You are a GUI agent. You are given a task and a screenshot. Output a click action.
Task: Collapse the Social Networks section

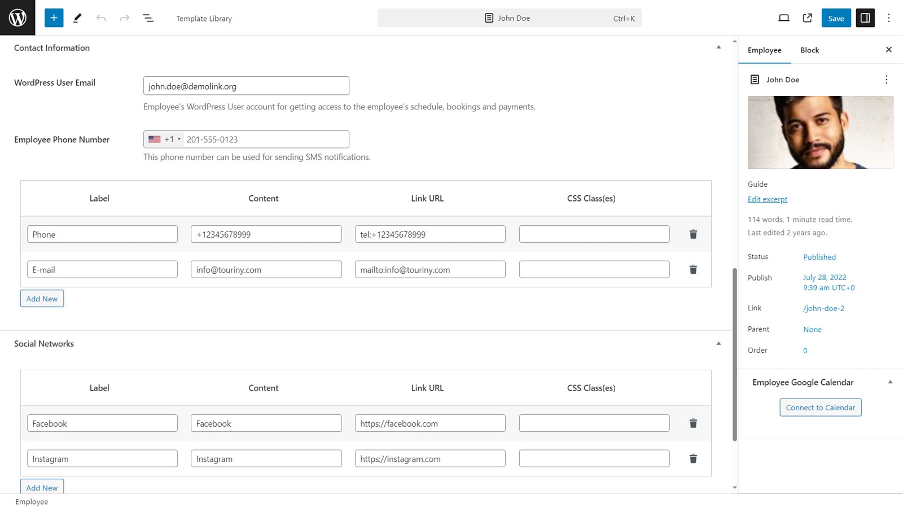(718, 343)
